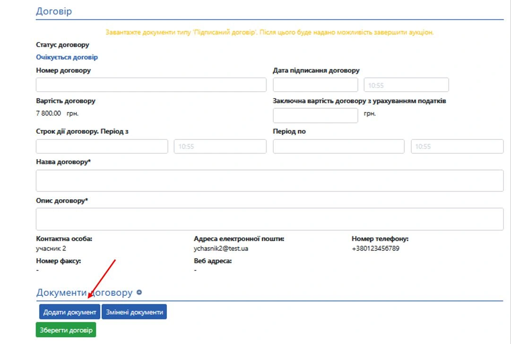Viewport: 511px width, 344px height.
Task: Click the Період по end date field
Action: click(x=338, y=146)
